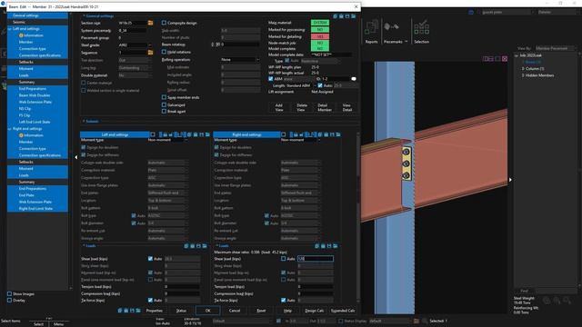Click the folder icon in the bottom status bar
The image size is (582, 327).
point(416,321)
